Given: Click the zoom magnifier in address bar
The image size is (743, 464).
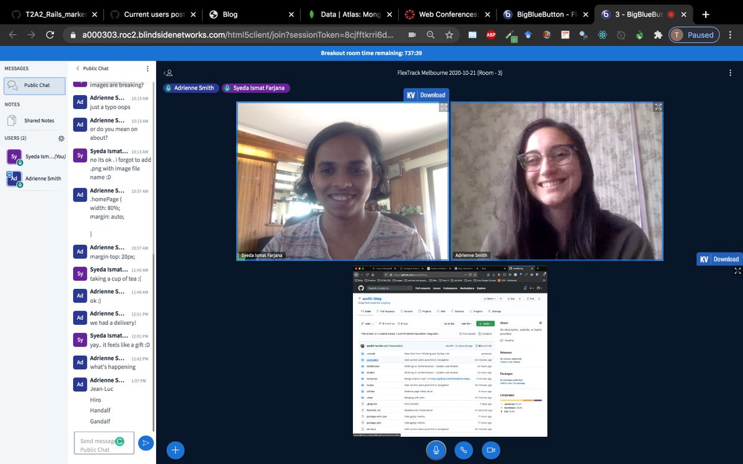Looking at the screenshot, I should tap(430, 35).
